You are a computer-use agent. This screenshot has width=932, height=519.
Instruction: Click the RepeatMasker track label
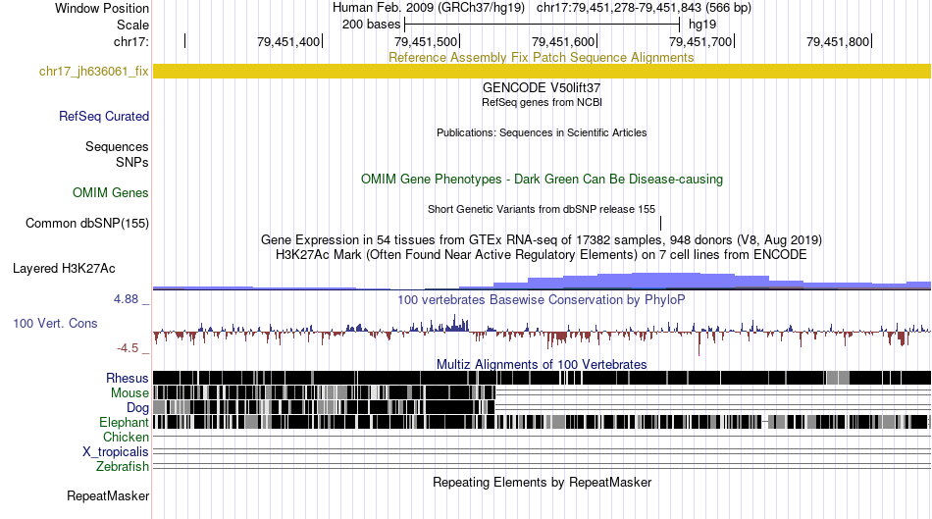point(108,495)
